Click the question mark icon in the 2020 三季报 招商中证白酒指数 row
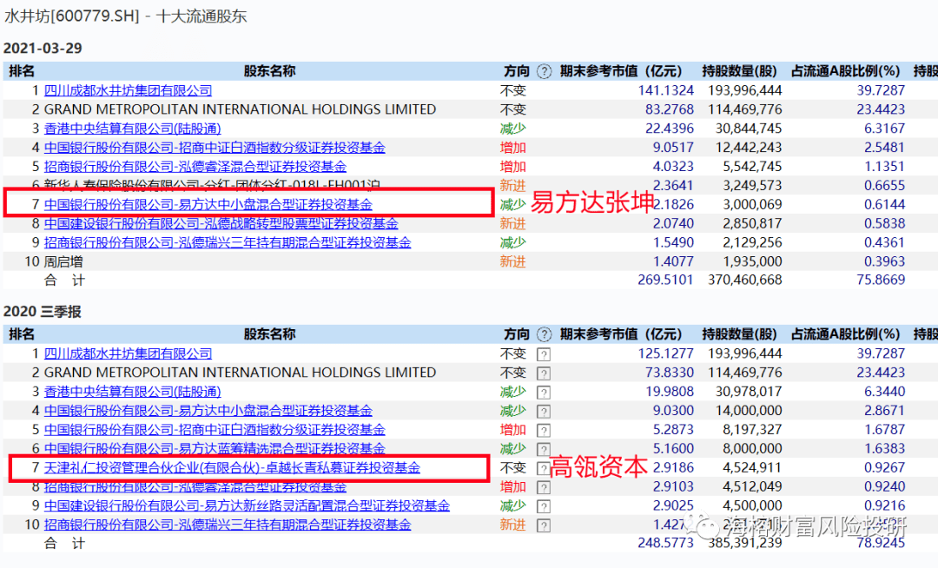Viewport: 938px width, 568px height. tap(543, 431)
